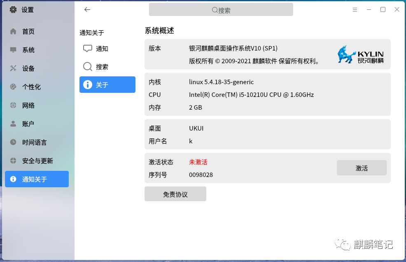The width and height of the screenshot is (406, 262).
Task: Open 系统 settings category
Action: pos(37,50)
